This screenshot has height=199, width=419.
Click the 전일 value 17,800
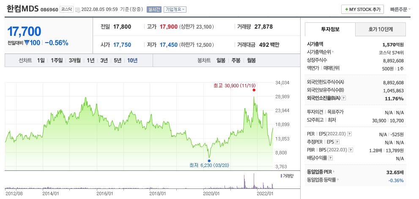[122, 27]
